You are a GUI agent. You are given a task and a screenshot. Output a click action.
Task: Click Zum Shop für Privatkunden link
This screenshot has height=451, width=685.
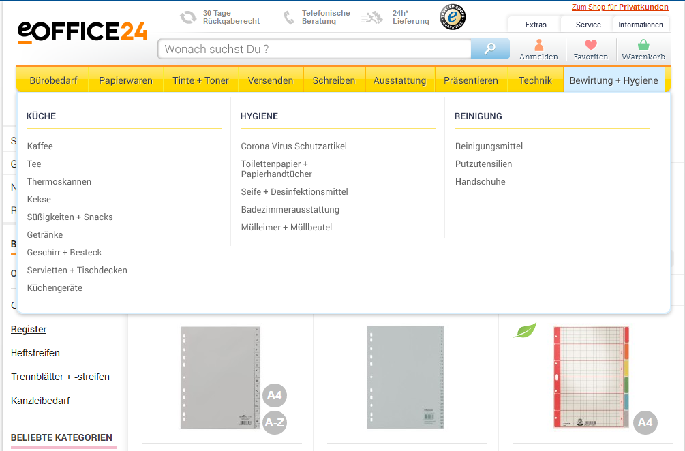coord(620,7)
